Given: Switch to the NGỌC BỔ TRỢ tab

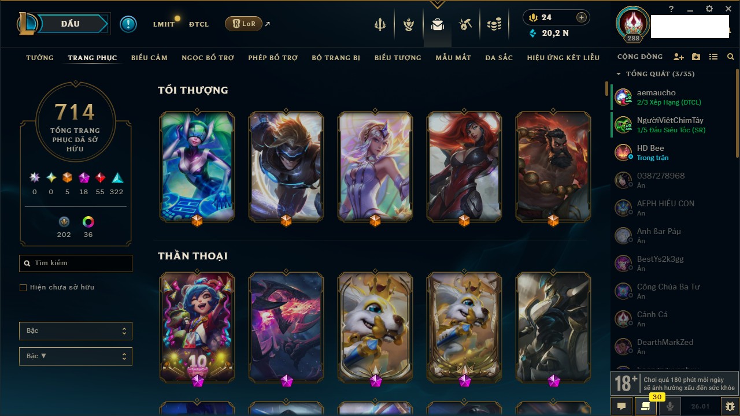Looking at the screenshot, I should (208, 58).
